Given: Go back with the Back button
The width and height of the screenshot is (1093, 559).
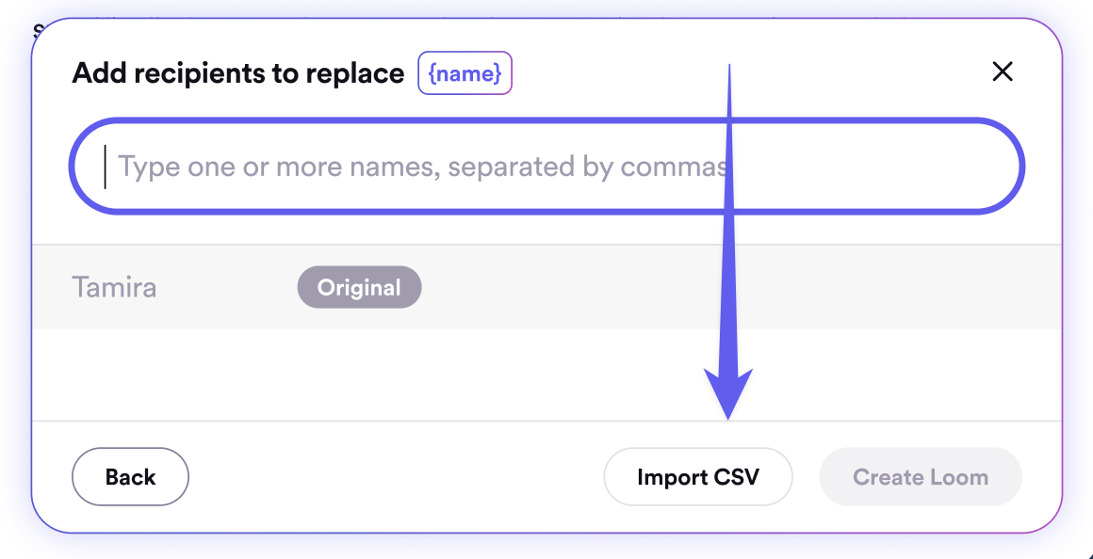Looking at the screenshot, I should pyautogui.click(x=130, y=477).
